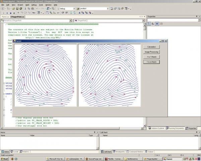This screenshot has height=161, width=201.
Task: Click the 1 to 1 Match button
Action: [x=151, y=57]
